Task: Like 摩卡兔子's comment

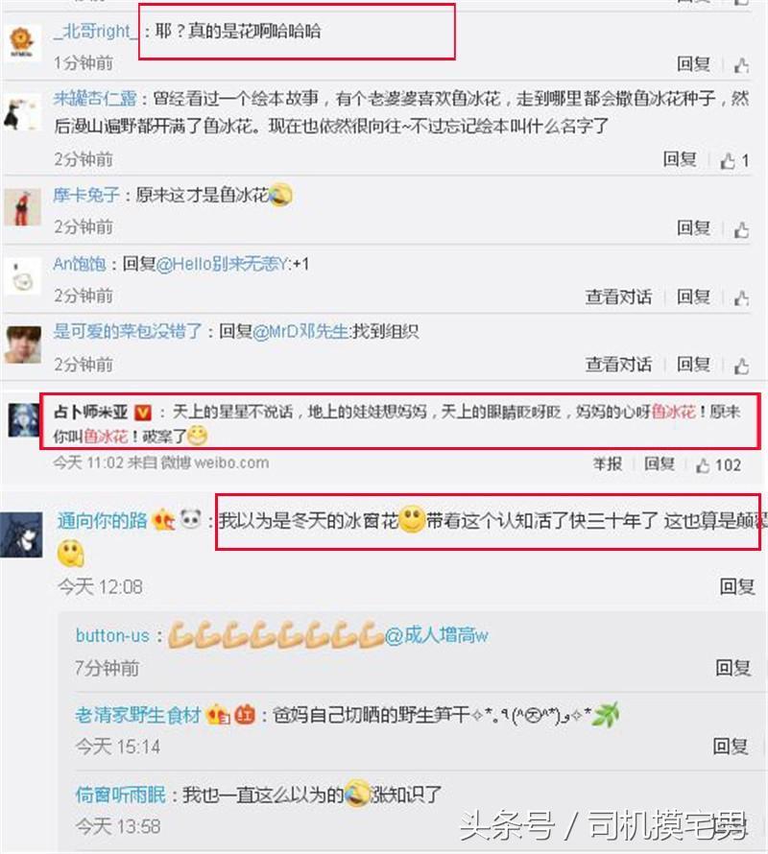Action: (741, 230)
